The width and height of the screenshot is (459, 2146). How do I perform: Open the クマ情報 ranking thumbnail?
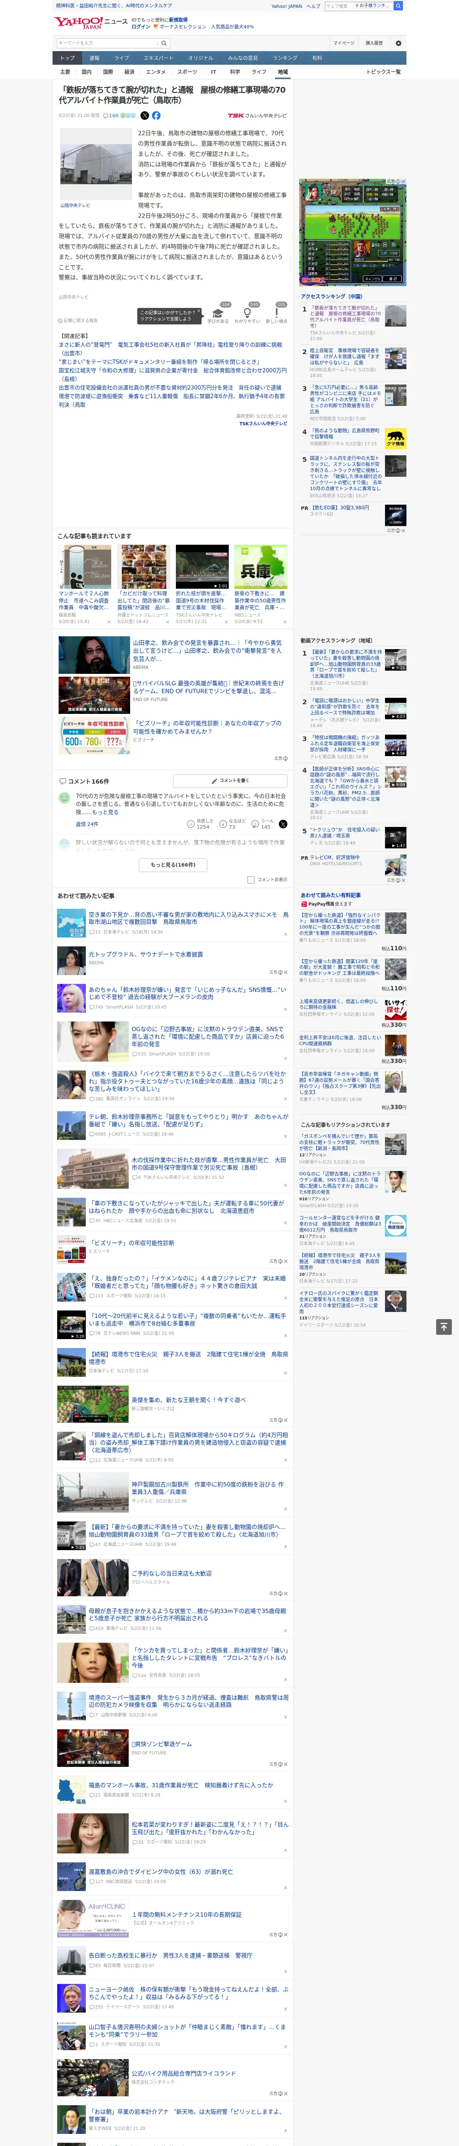pyautogui.click(x=396, y=438)
